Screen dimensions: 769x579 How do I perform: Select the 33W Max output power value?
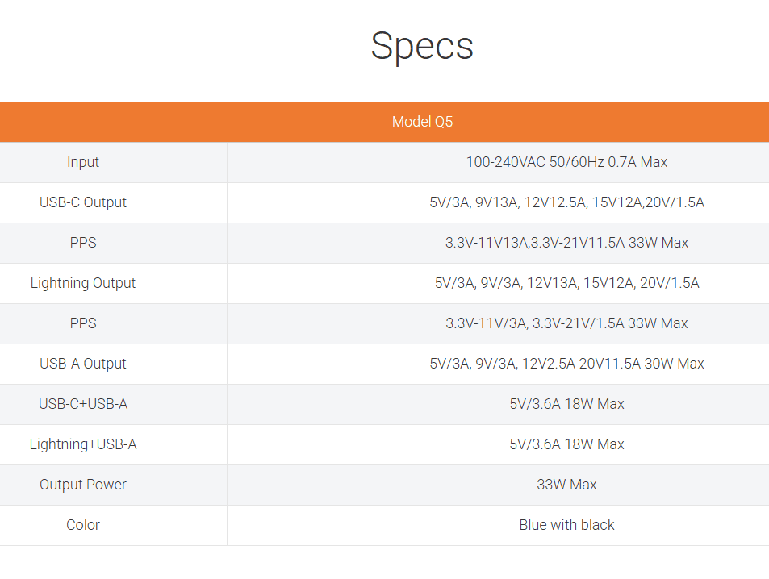[566, 485]
